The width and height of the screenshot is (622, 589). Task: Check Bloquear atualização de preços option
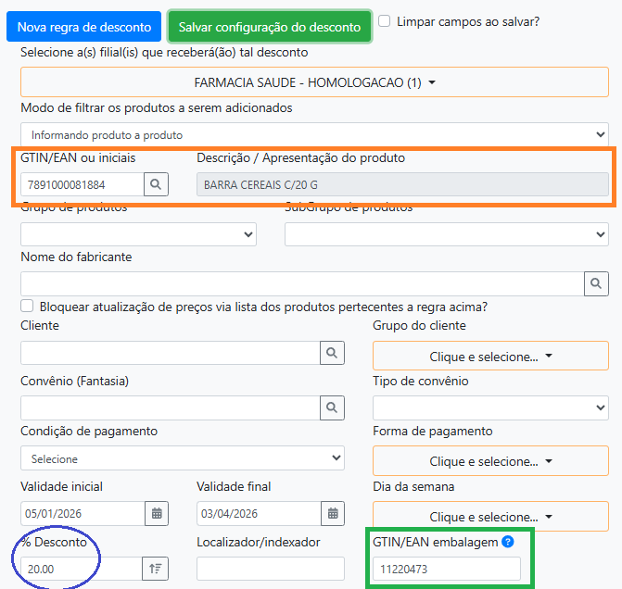(x=27, y=306)
